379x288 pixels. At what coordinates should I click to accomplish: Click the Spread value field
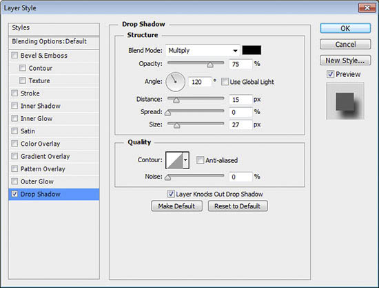click(240, 112)
